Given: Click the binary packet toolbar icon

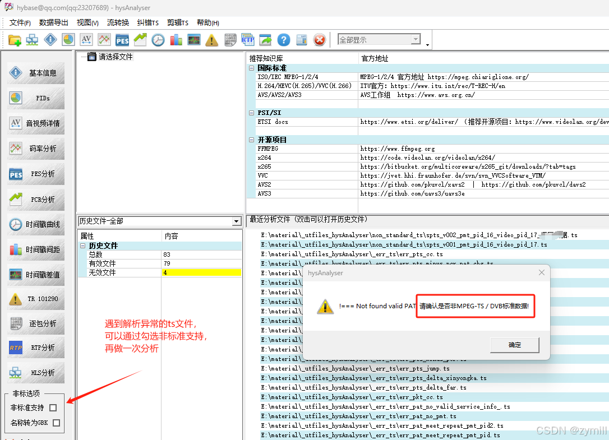Looking at the screenshot, I should tap(230, 40).
